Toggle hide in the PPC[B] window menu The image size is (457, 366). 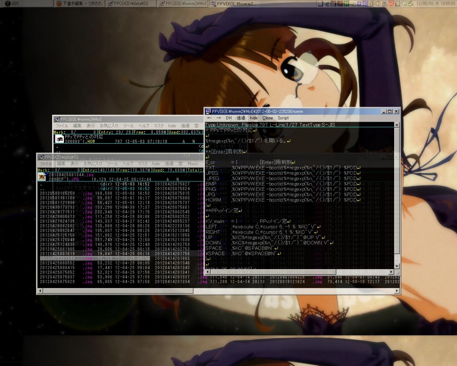tap(172, 126)
